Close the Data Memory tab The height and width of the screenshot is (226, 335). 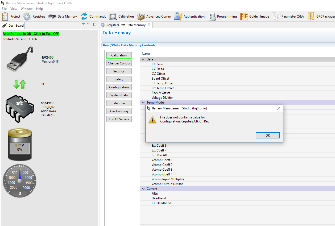[x=149, y=25]
